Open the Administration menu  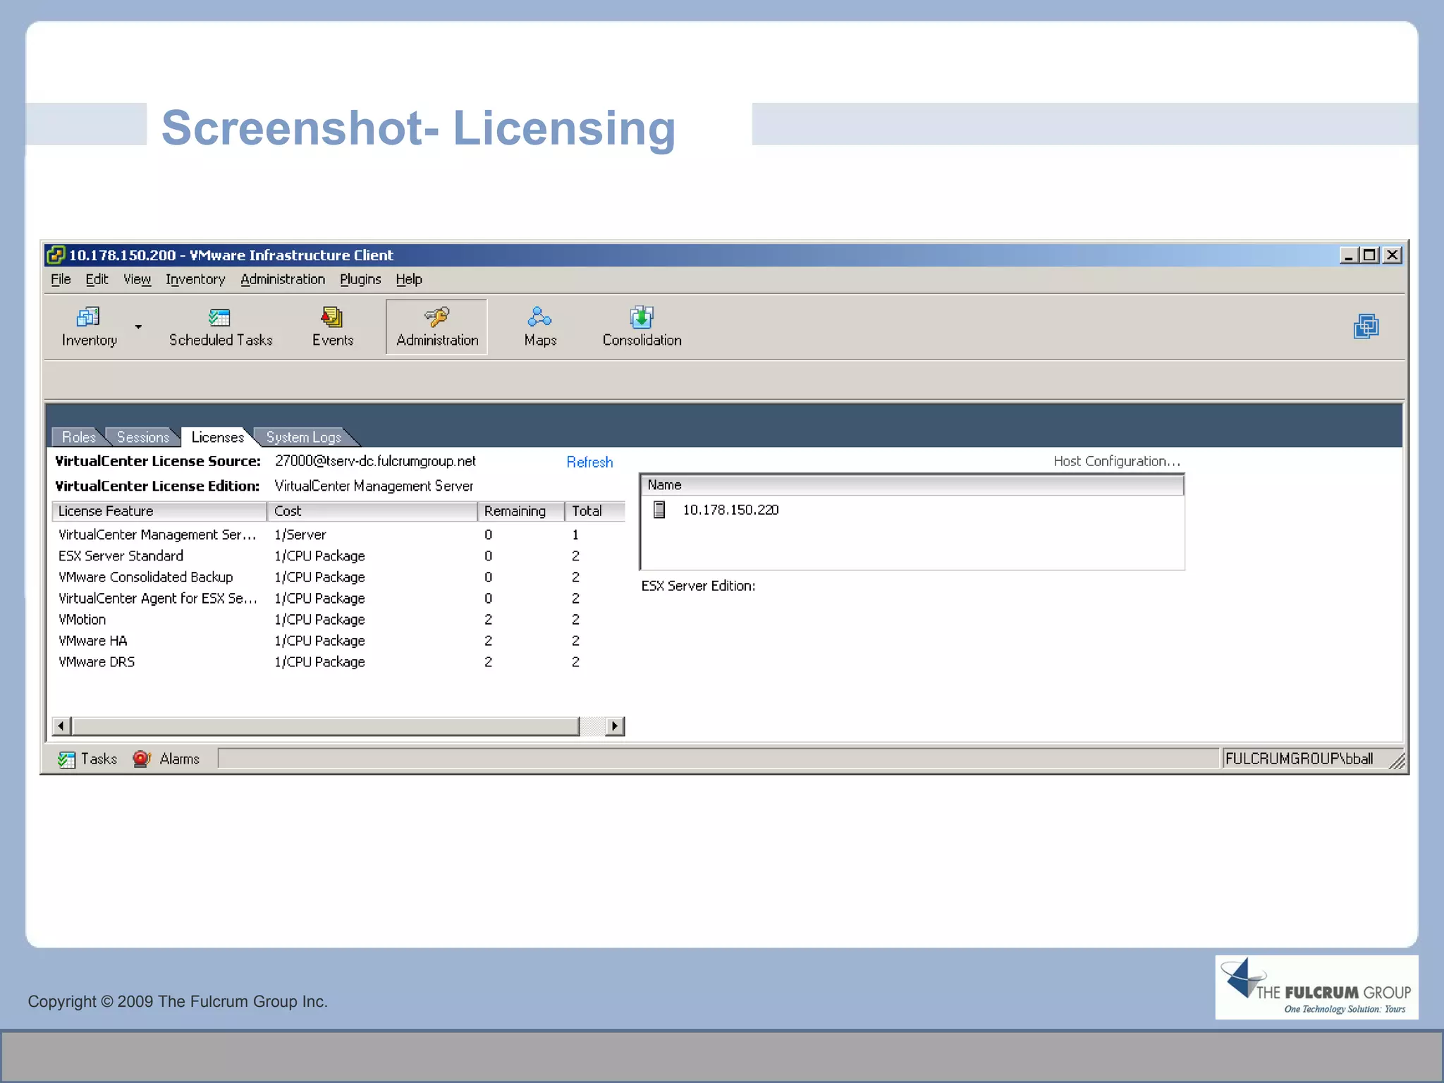pos(283,279)
